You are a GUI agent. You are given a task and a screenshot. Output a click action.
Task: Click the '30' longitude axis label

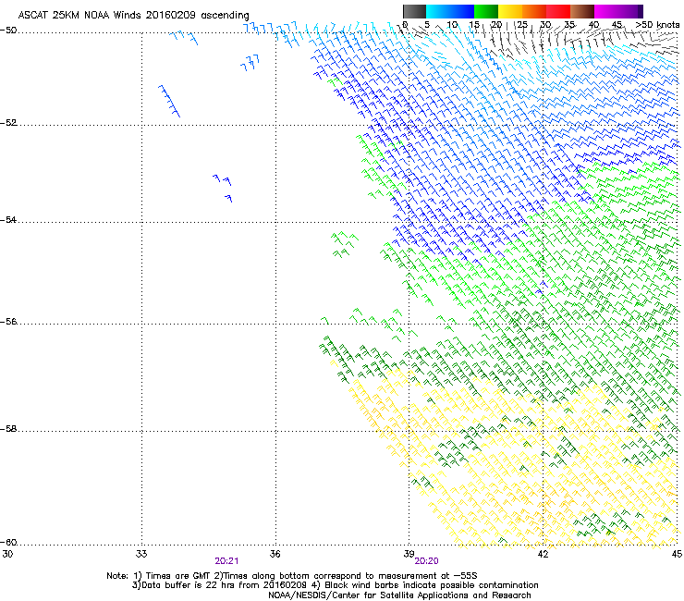point(7,554)
